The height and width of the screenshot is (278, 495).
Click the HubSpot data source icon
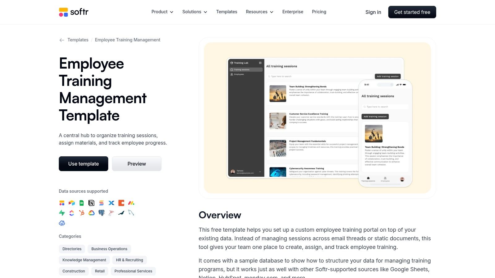point(81,213)
